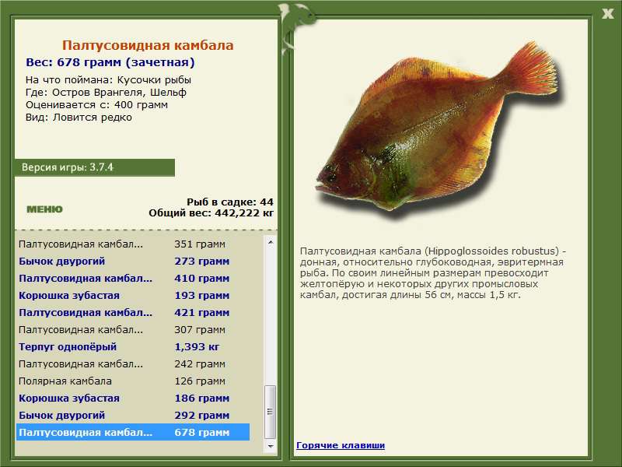Pick Палтусовидная камбала 421 грамм row
The height and width of the screenshot is (467, 622).
[x=124, y=313]
